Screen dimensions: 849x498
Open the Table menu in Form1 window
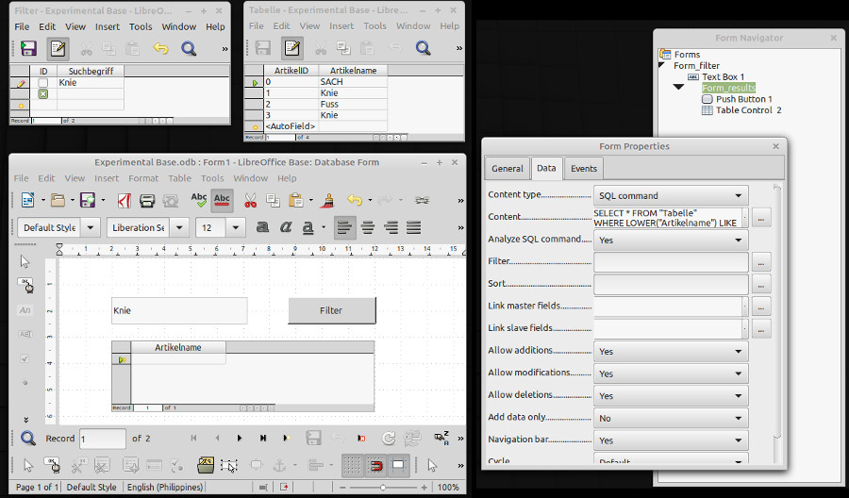coord(179,178)
